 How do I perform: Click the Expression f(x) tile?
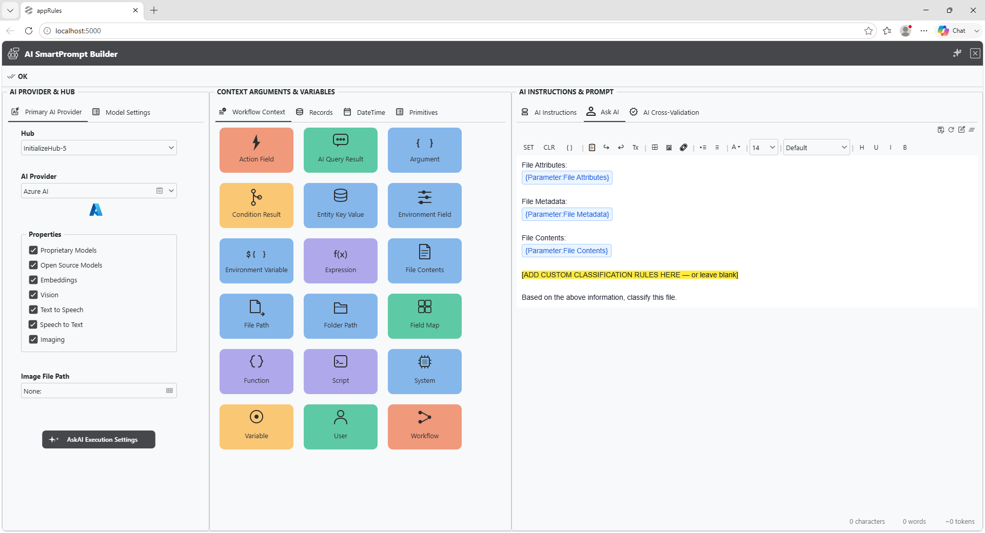tap(341, 261)
